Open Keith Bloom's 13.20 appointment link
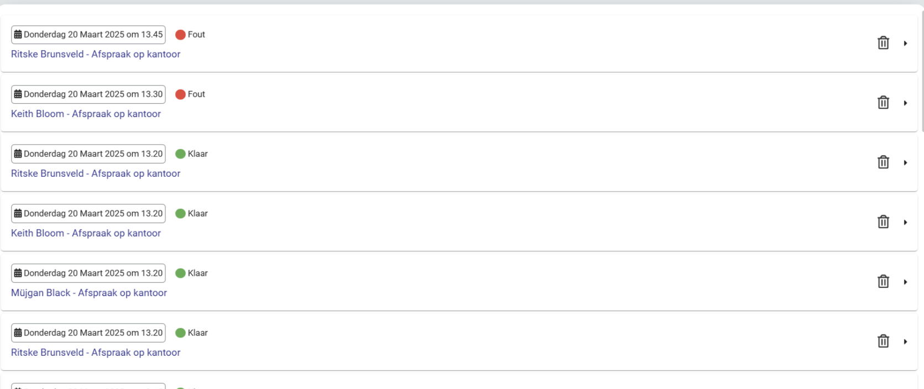The height and width of the screenshot is (389, 924). [x=86, y=233]
